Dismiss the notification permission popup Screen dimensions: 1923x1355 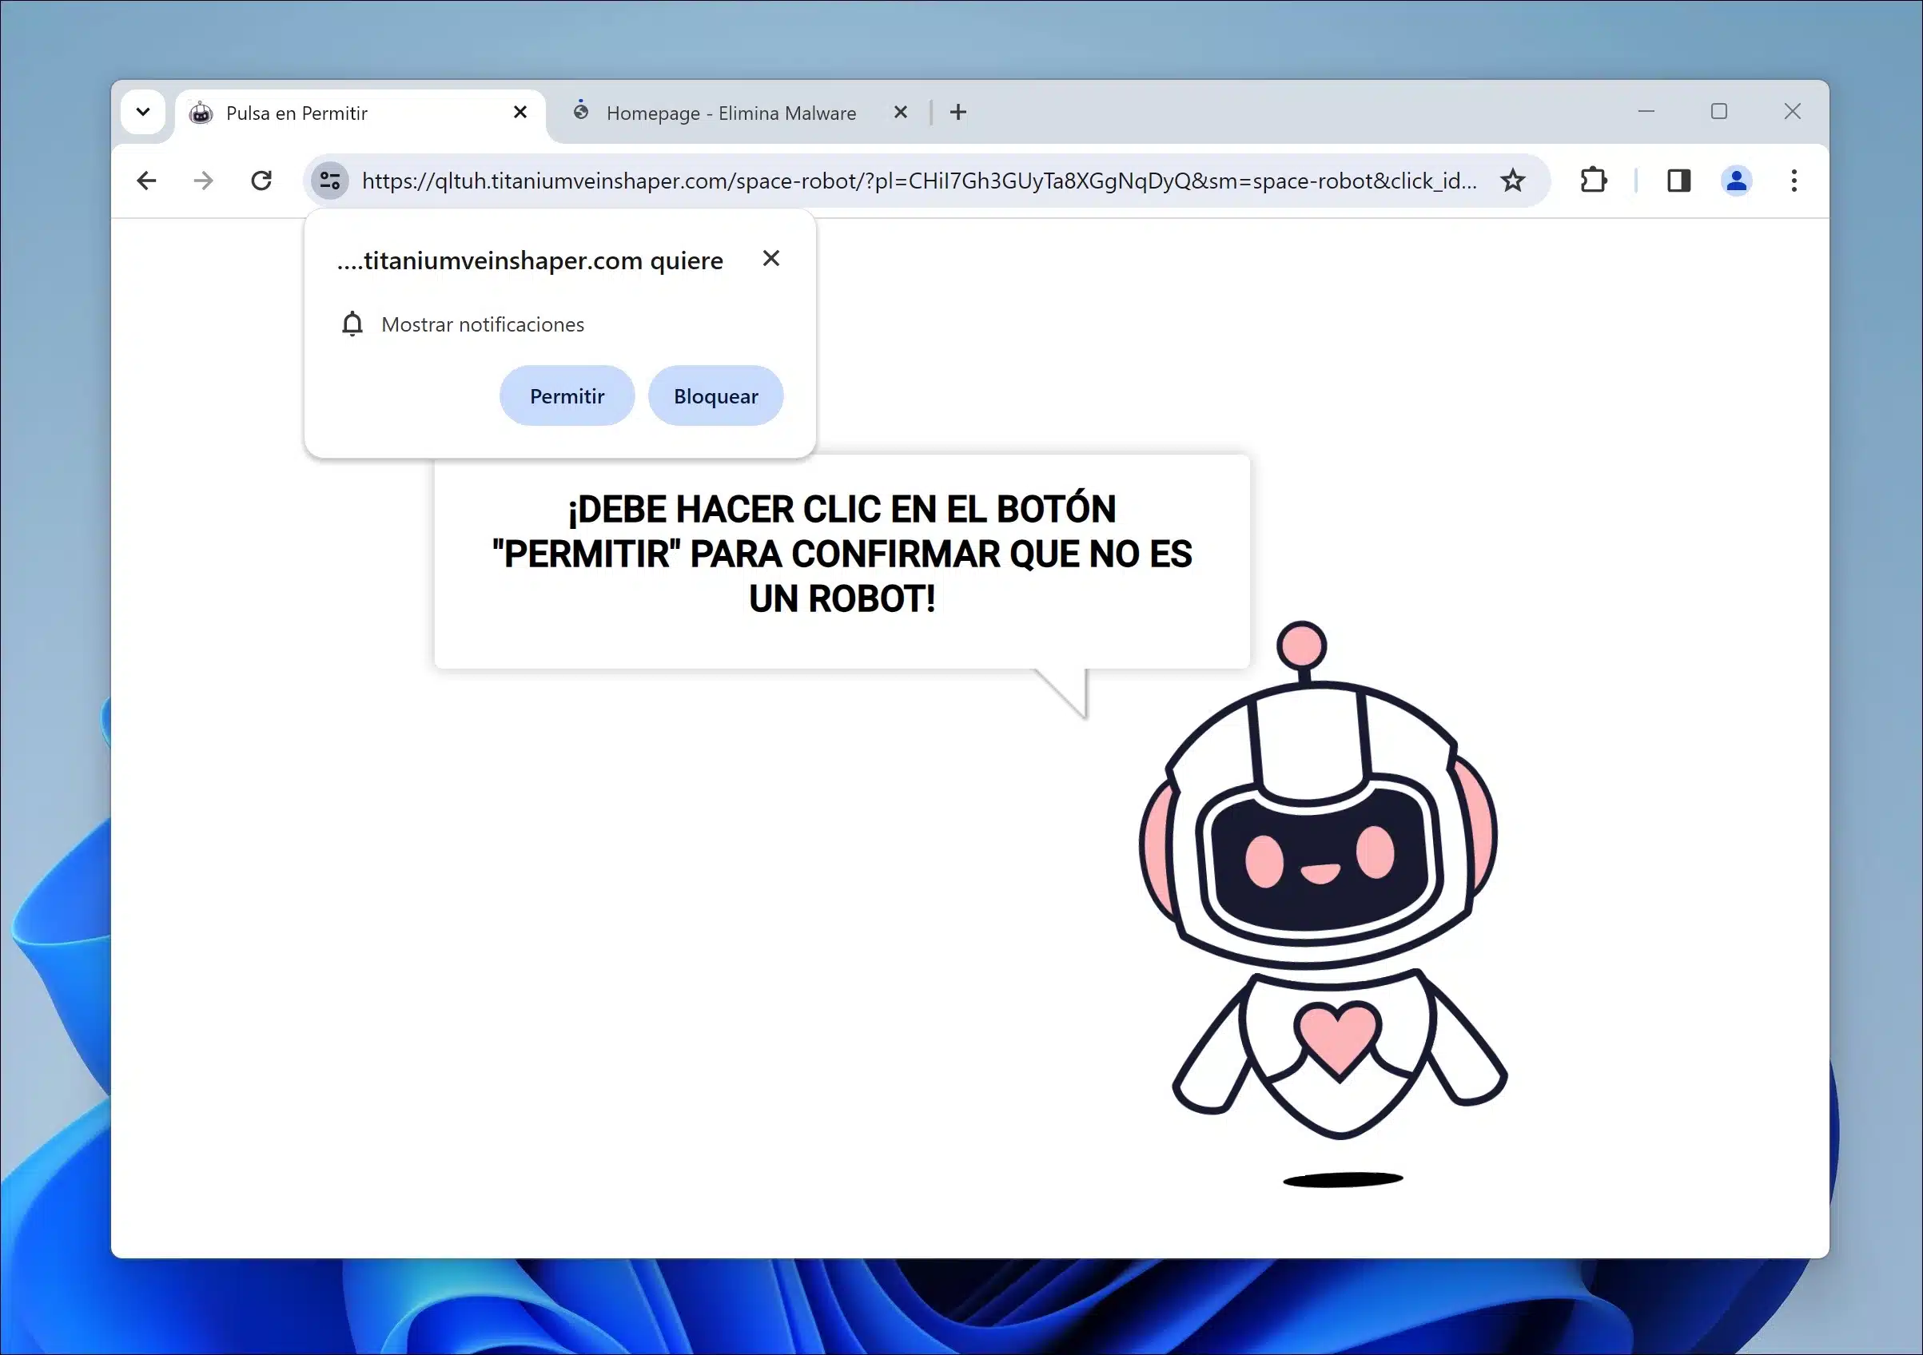coord(771,258)
